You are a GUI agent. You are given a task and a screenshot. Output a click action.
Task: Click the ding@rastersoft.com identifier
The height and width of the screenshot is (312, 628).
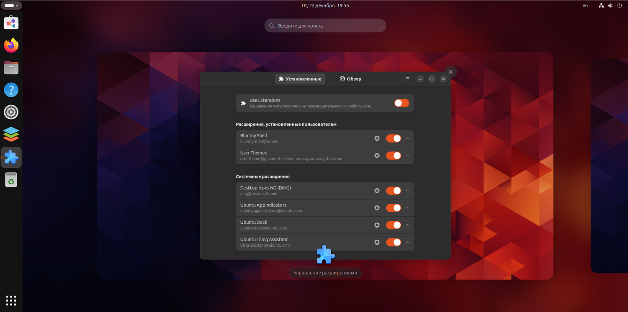click(259, 194)
